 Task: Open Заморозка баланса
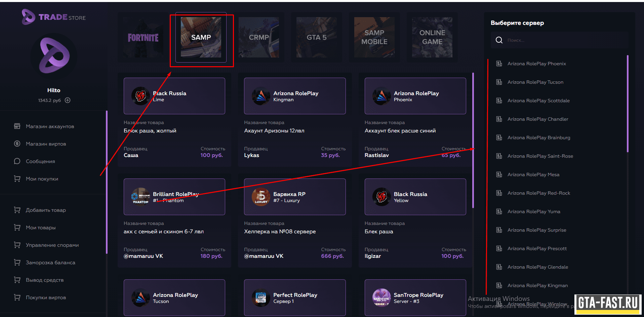(x=50, y=263)
